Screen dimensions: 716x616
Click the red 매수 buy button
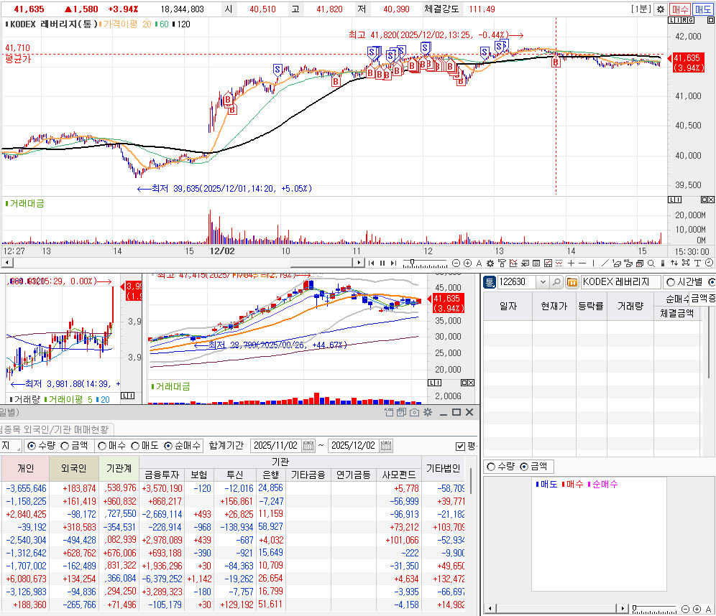pos(680,9)
